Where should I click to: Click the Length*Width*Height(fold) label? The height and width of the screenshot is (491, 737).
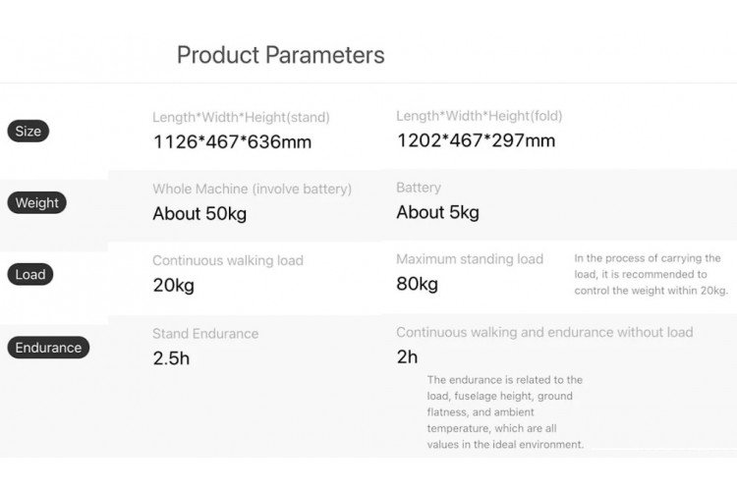tap(479, 116)
